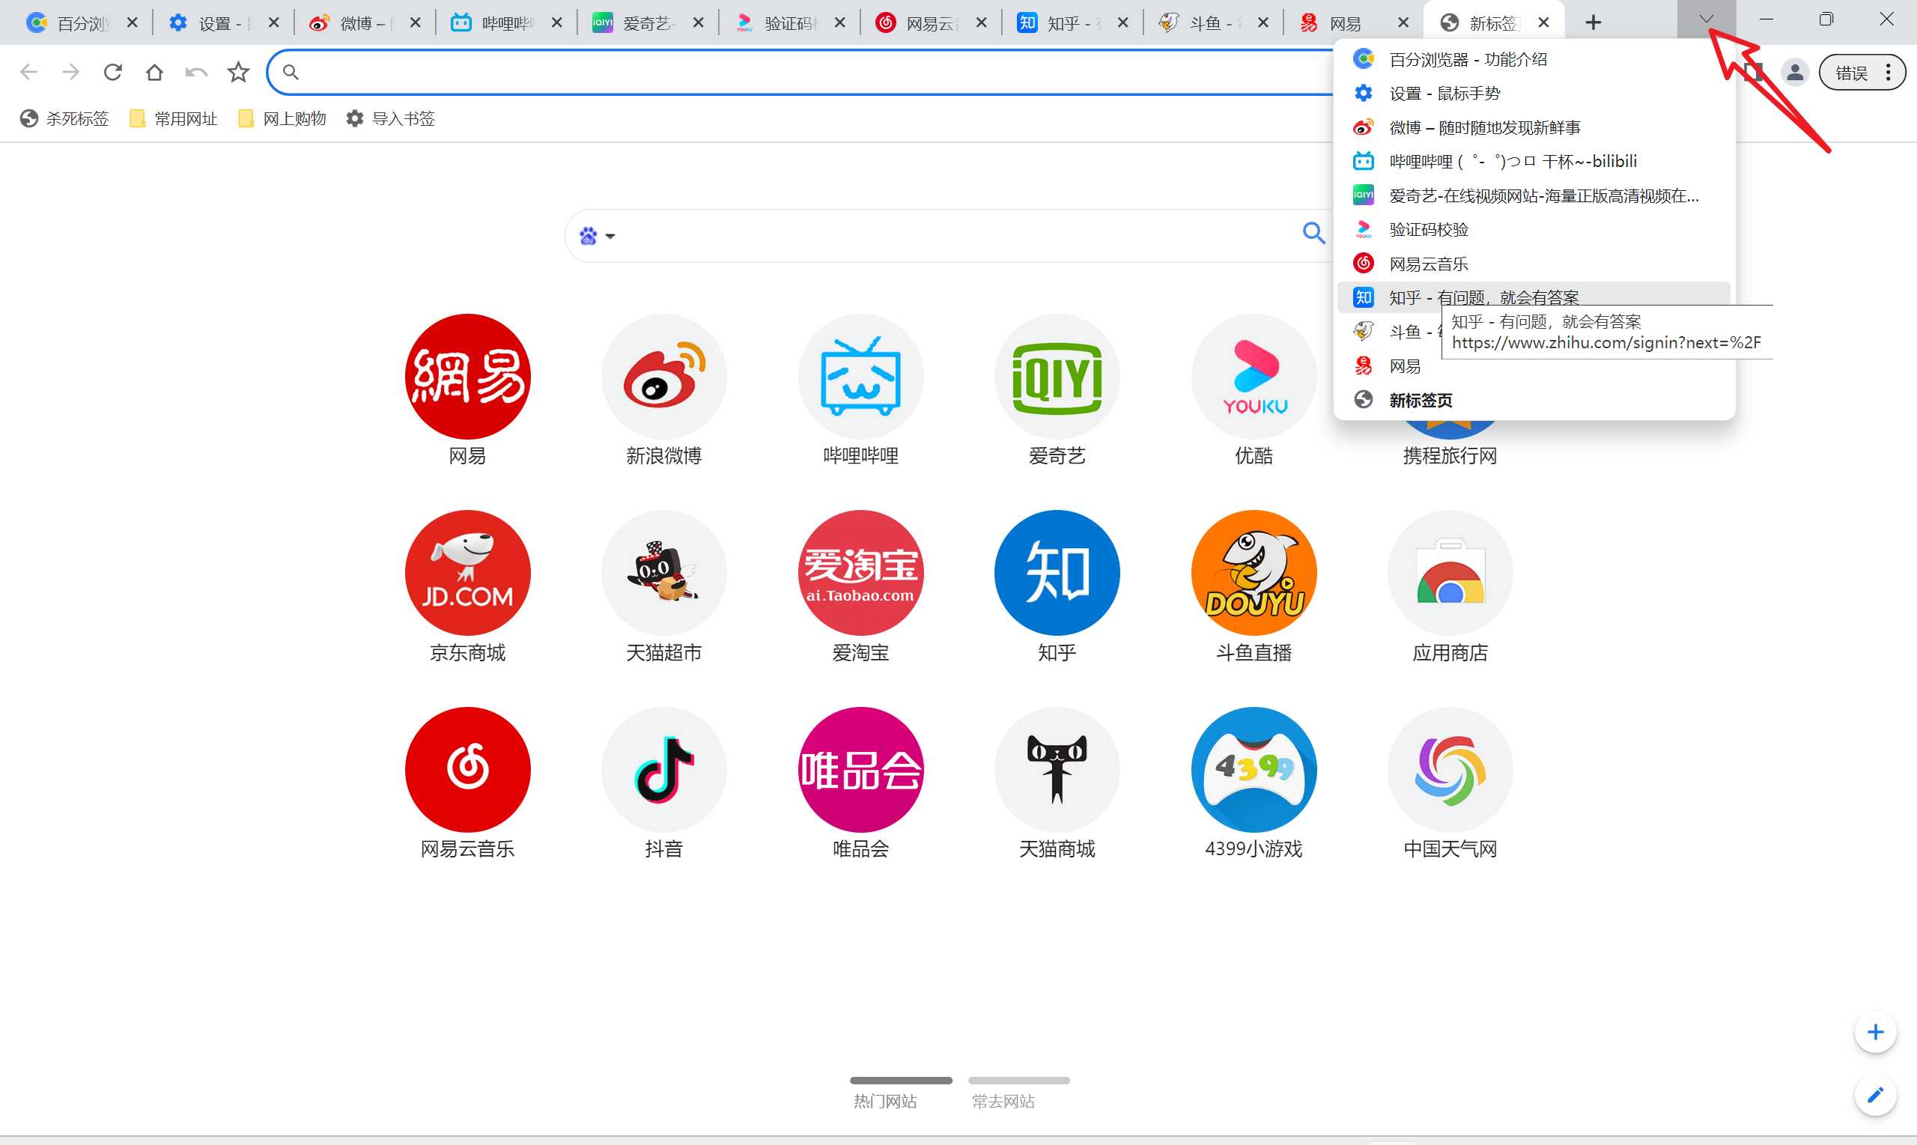Viewport: 1917px width, 1145px height.
Task: Open the Youku (优酷) tile
Action: 1254,377
